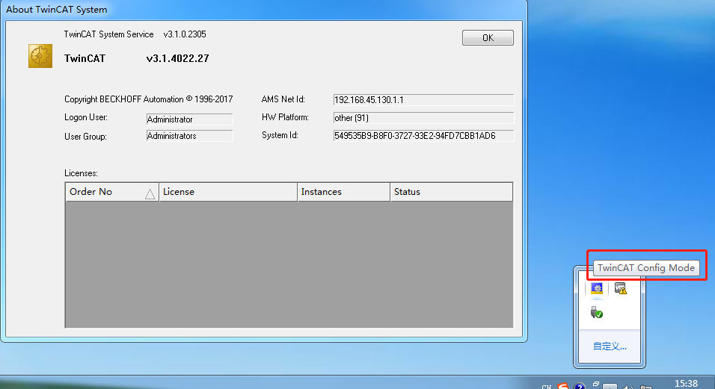The height and width of the screenshot is (389, 715).
Task: Click the TwinCAT System Service v3.1.0.2305 text
Action: point(135,34)
